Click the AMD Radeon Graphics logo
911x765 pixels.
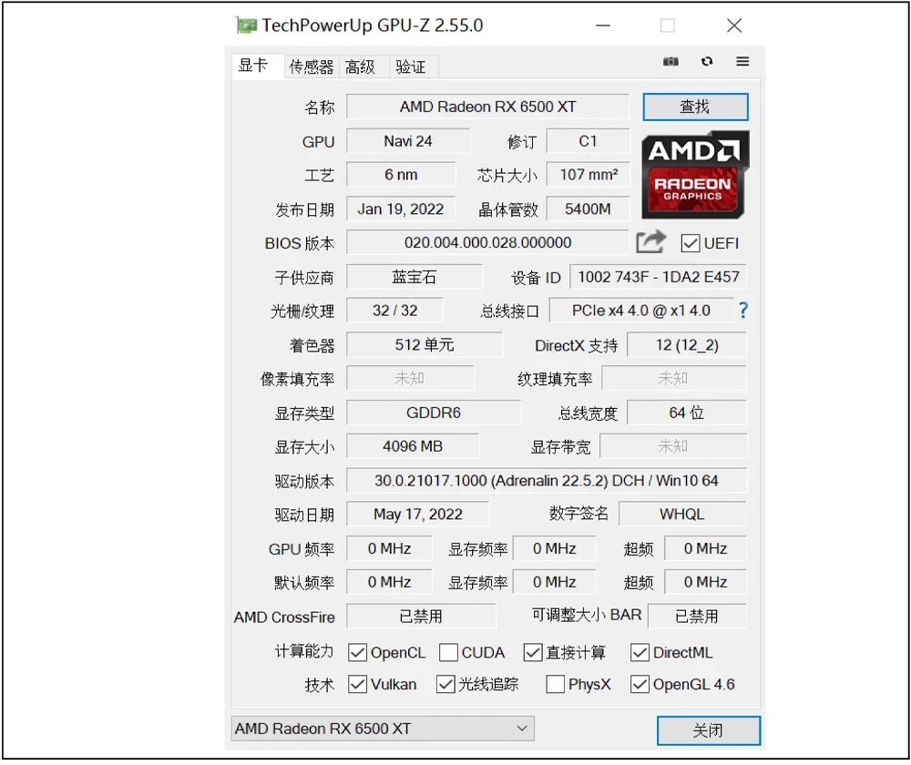pos(695,174)
